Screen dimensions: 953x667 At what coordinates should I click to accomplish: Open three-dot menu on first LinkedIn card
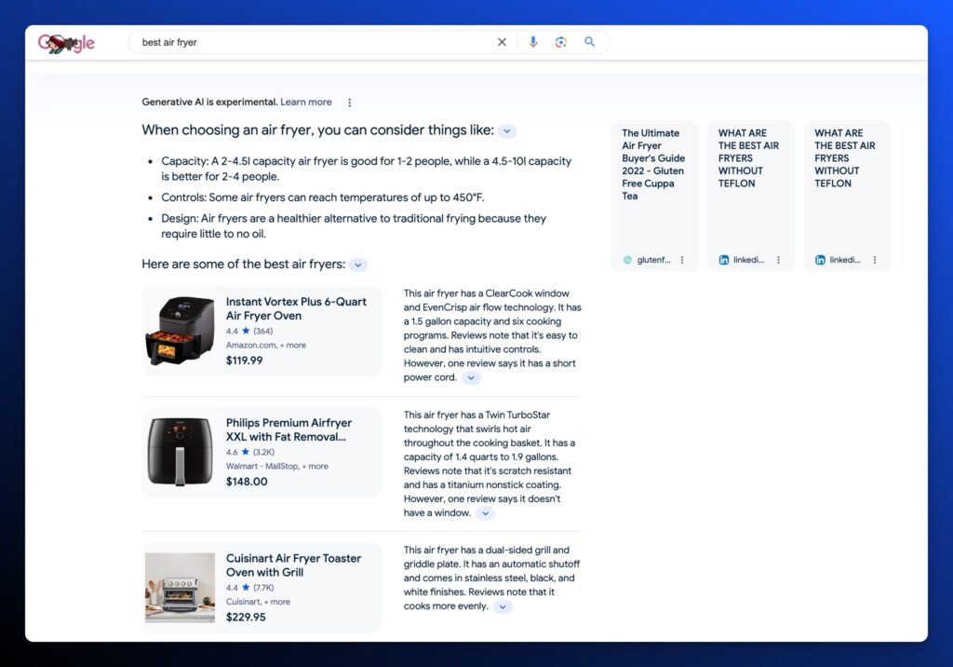(779, 260)
